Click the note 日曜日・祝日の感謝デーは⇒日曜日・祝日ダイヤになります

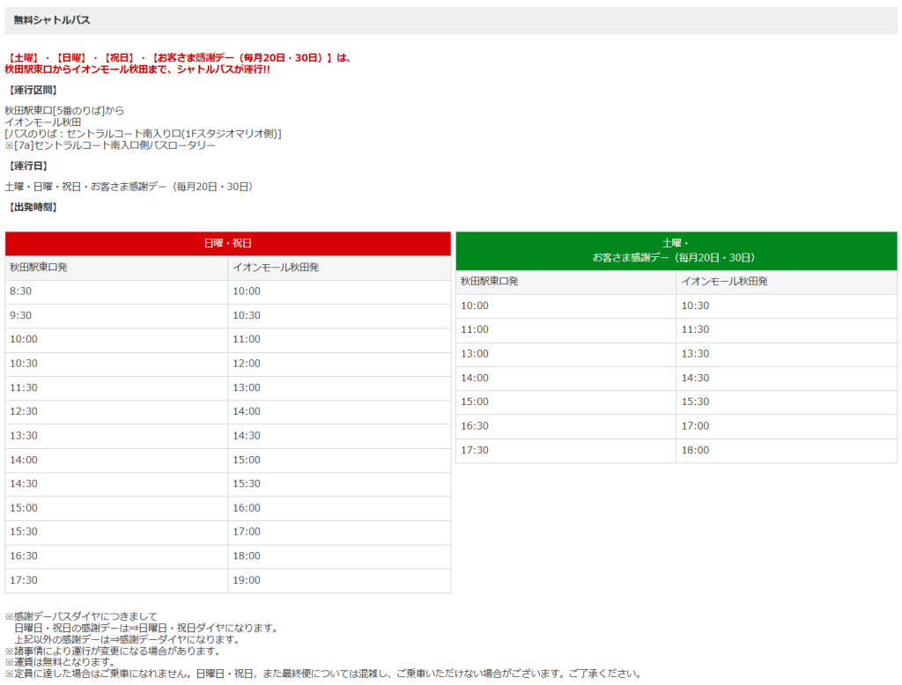pyautogui.click(x=146, y=628)
